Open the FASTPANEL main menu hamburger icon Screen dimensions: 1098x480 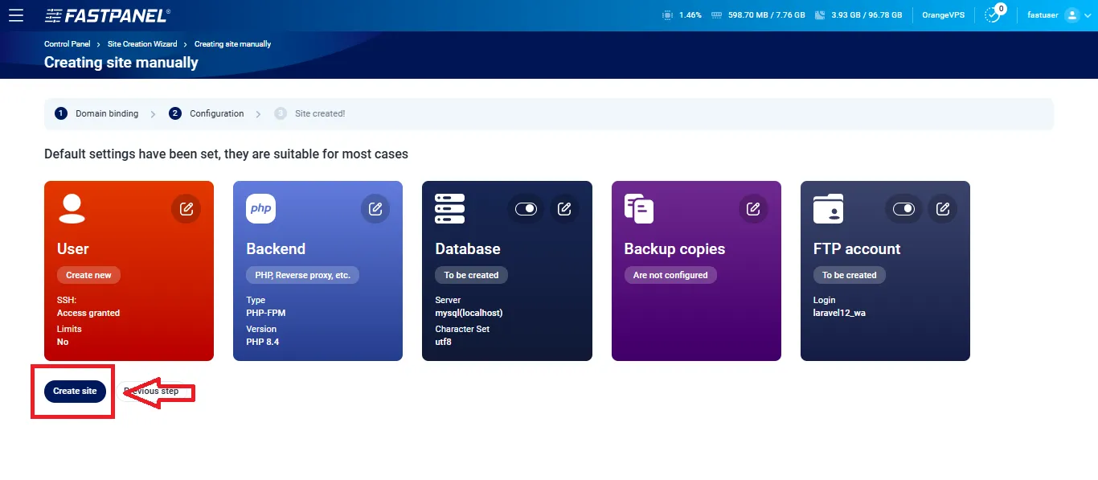click(16, 14)
